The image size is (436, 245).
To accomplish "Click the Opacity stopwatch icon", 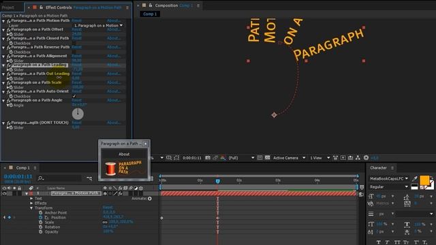I will click(41, 231).
